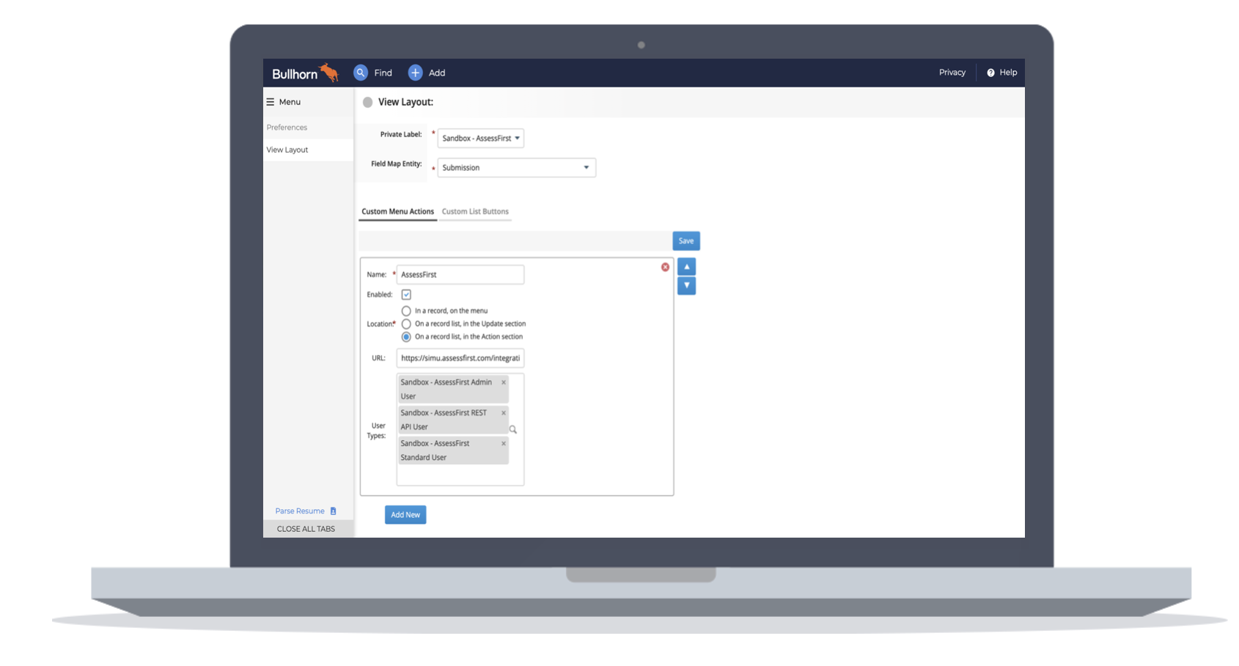The image size is (1239, 666).
Task: Open the Help question mark icon
Action: 990,73
